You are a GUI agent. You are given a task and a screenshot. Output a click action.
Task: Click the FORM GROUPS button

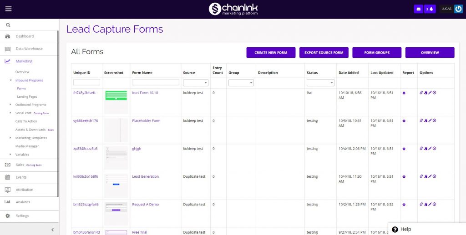377,53
